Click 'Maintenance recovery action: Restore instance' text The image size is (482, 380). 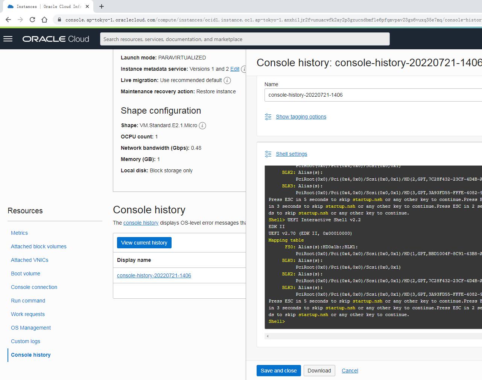178,91
